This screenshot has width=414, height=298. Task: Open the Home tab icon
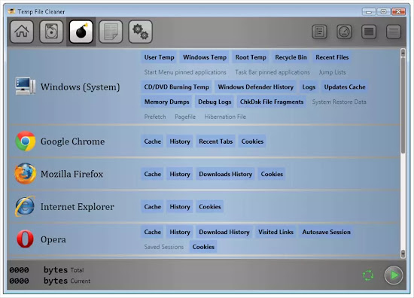(x=22, y=32)
